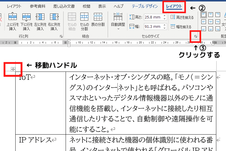Align cell text middle left
This screenshot has width=226, height=151.
coord(204,22)
